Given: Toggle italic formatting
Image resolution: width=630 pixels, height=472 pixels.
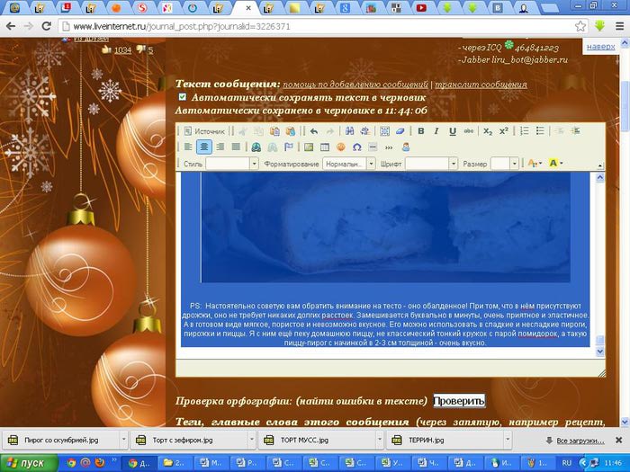Looking at the screenshot, I should [x=436, y=131].
